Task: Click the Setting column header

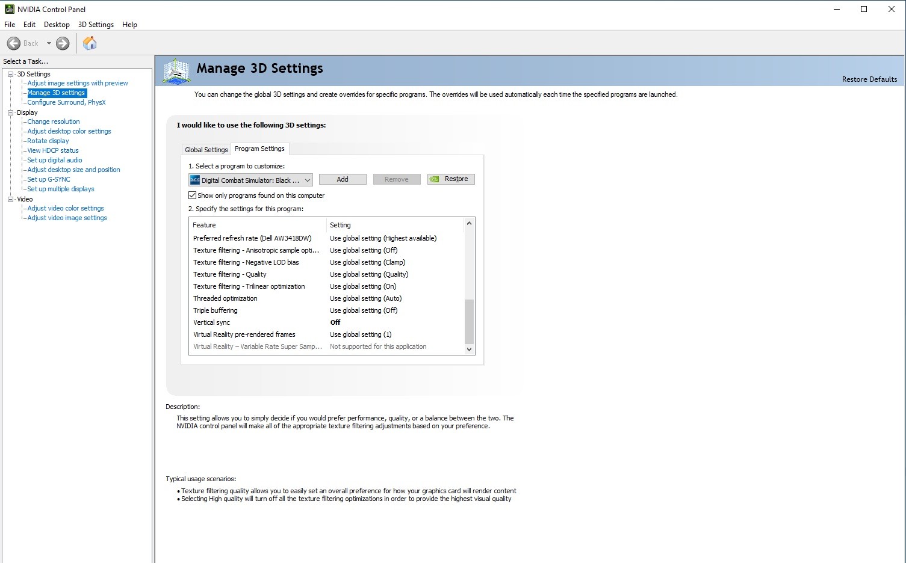Action: 395,225
